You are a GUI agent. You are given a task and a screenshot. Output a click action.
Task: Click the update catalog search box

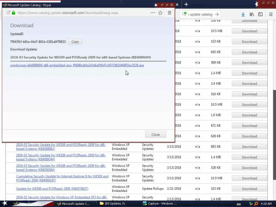pos(201,15)
